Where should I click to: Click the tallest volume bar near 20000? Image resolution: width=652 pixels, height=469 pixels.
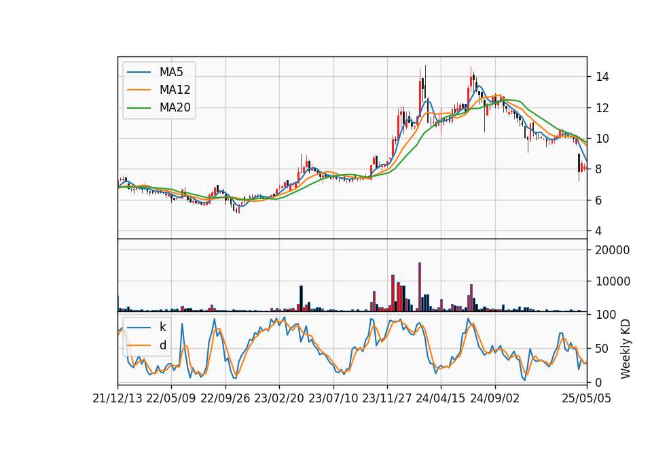point(420,287)
